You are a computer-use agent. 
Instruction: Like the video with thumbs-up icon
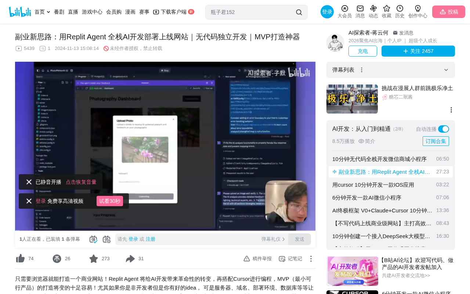pos(20,259)
